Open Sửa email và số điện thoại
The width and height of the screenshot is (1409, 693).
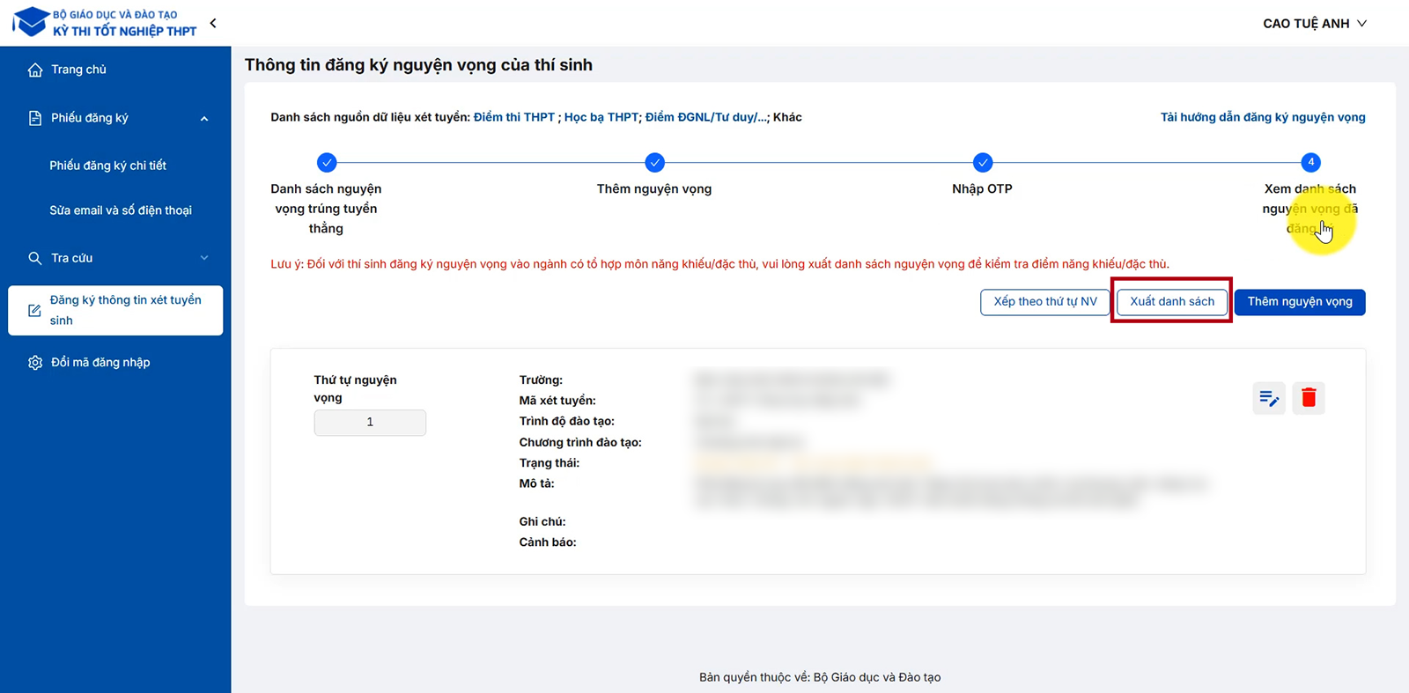point(121,210)
